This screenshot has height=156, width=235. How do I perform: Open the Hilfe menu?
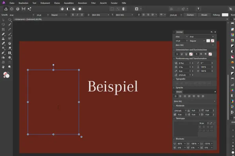pos(124,3)
